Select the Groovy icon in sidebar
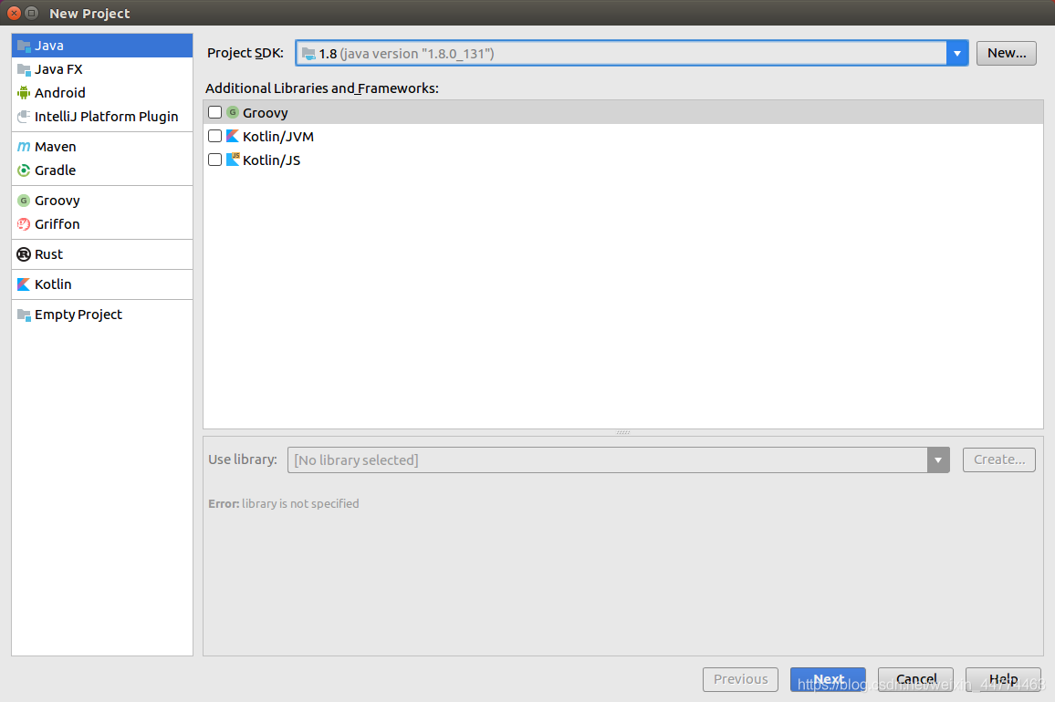The height and width of the screenshot is (702, 1055). coord(24,201)
